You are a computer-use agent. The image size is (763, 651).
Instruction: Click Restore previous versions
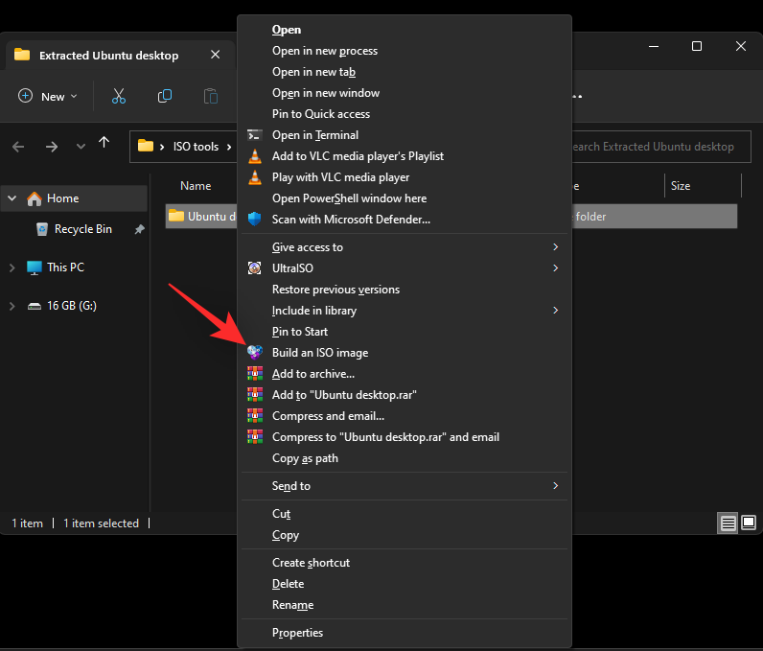[x=405, y=290]
